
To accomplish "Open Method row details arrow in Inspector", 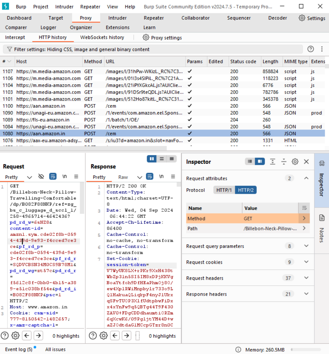I will click(x=304, y=218).
